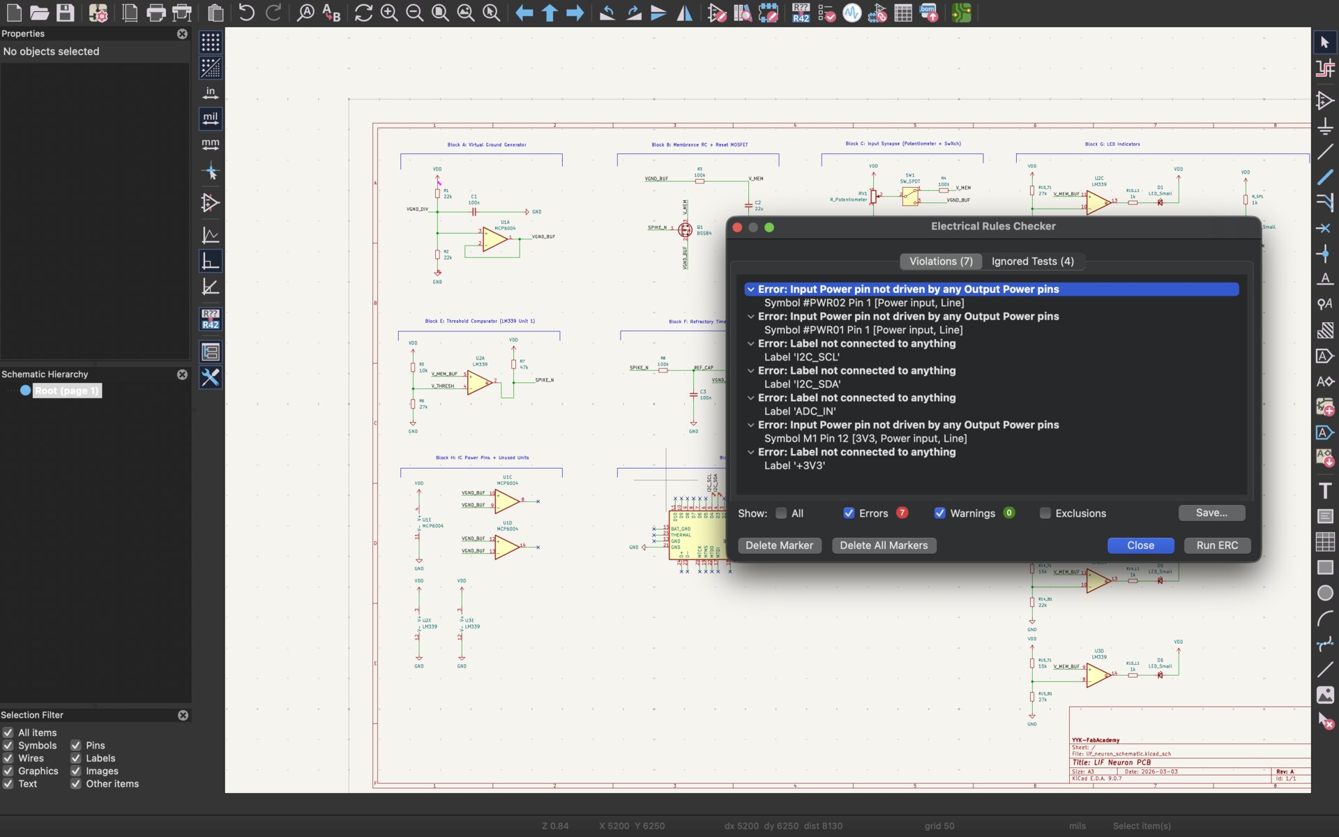Click the Add Power Symbol tool
The image size is (1339, 837).
point(1325,126)
